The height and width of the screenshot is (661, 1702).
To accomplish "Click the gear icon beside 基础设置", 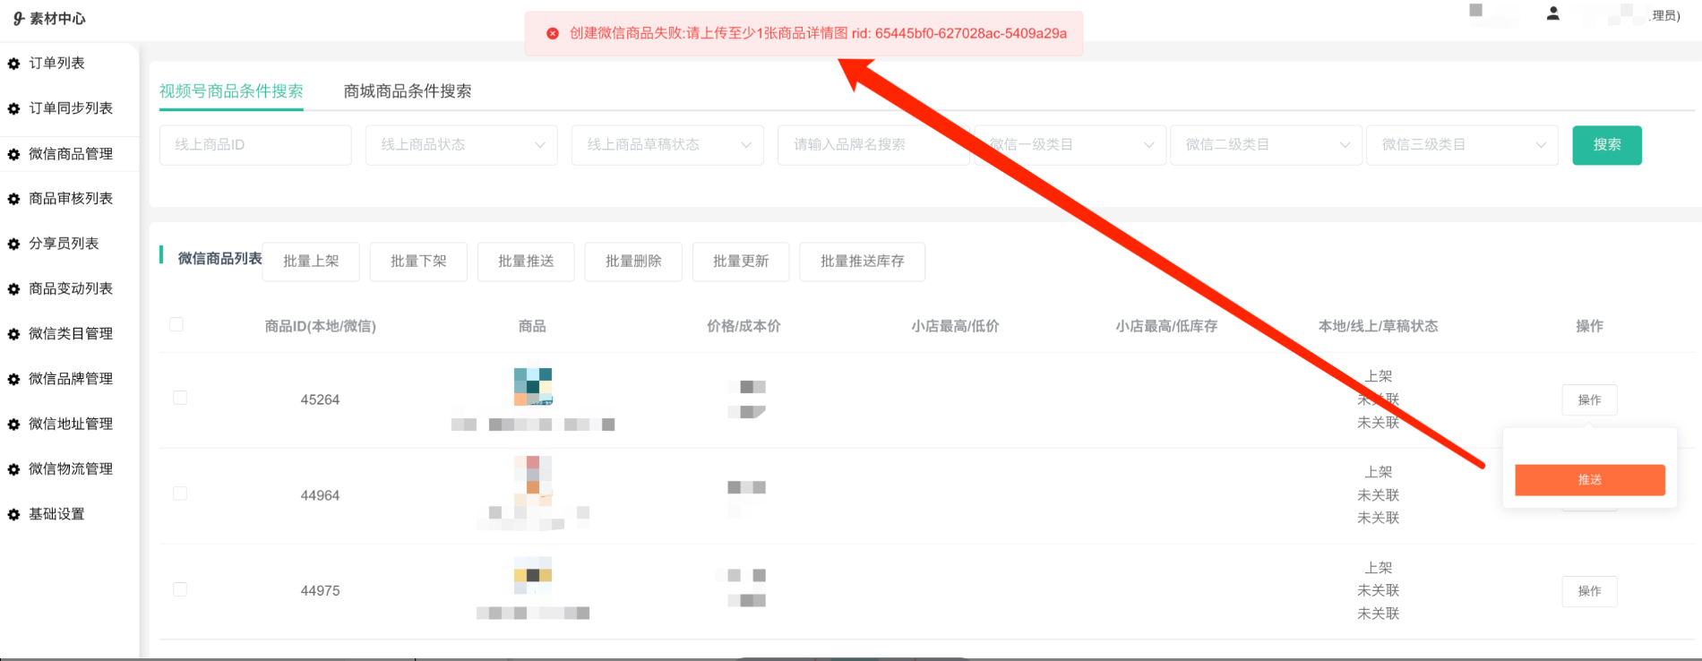I will (13, 514).
